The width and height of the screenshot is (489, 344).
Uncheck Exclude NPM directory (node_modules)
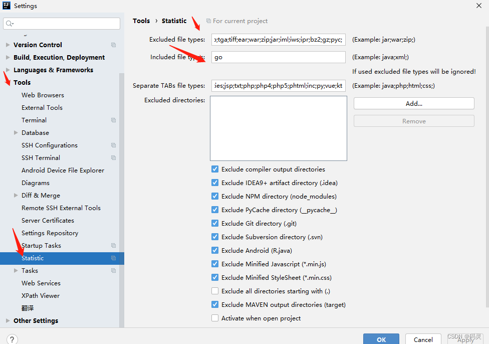(215, 196)
